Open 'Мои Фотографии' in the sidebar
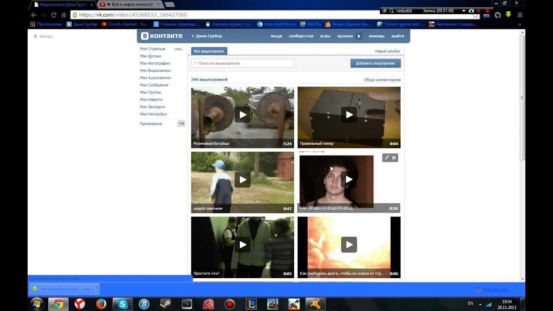Screen dimensions: 553x311 click(x=155, y=63)
